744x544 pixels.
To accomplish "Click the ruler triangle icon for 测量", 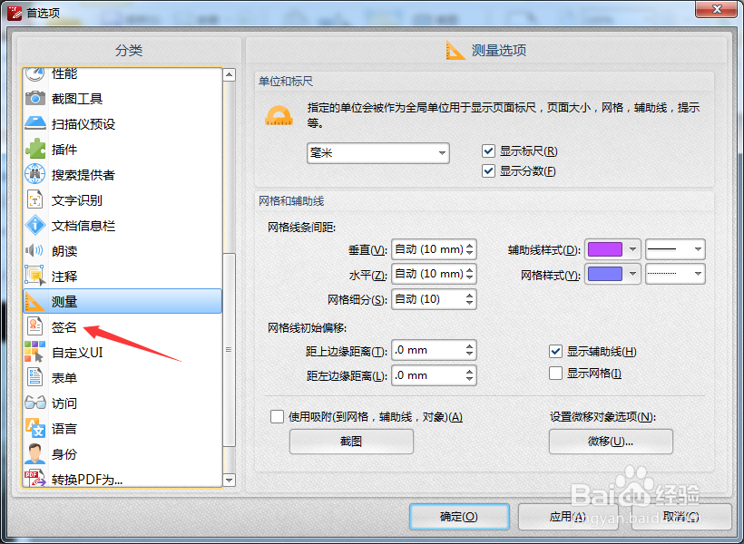I will point(34,301).
